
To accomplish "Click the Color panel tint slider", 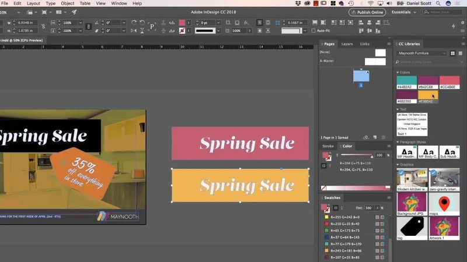I will (357, 155).
